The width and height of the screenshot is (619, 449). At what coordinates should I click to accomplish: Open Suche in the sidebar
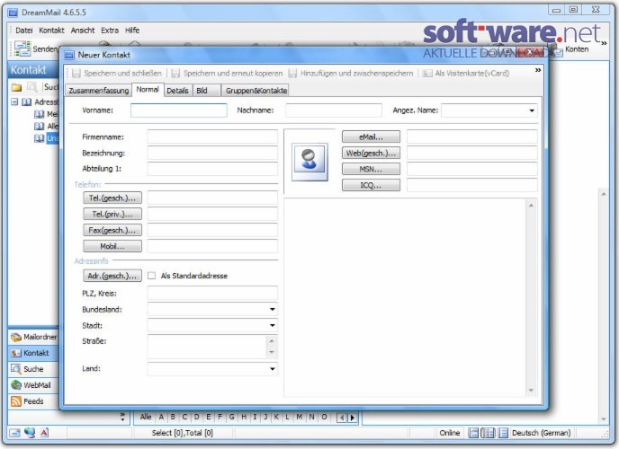coord(33,369)
